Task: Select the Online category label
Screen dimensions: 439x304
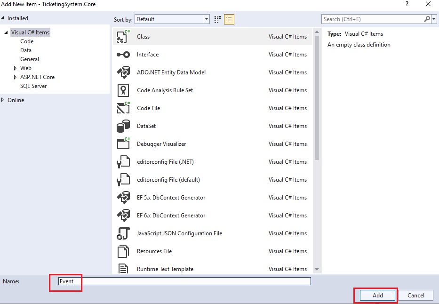Action: pyautogui.click(x=16, y=100)
